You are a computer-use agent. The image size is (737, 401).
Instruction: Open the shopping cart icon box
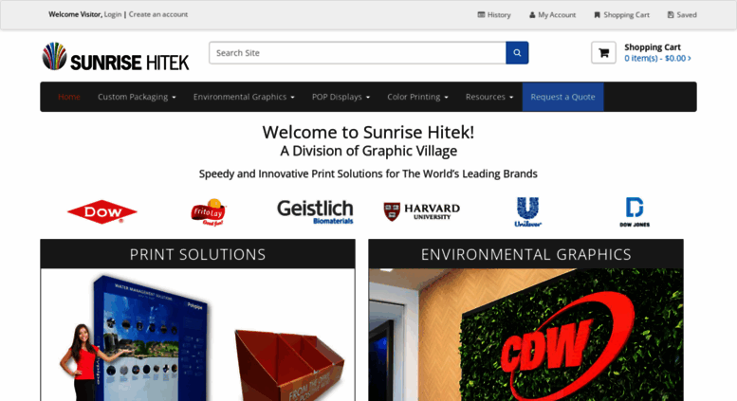(603, 52)
